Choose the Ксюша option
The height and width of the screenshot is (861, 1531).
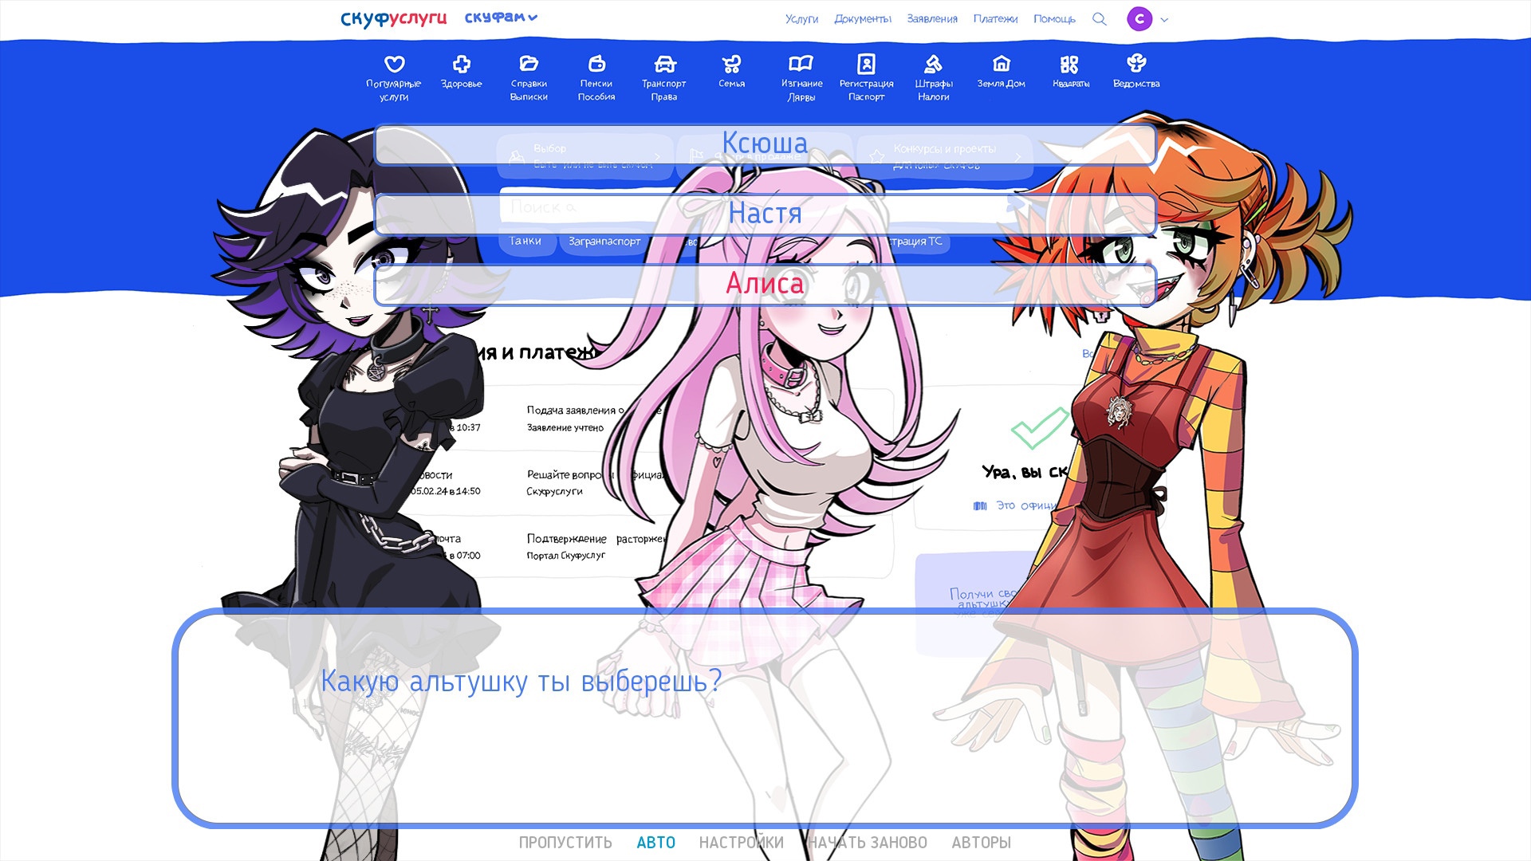point(765,144)
